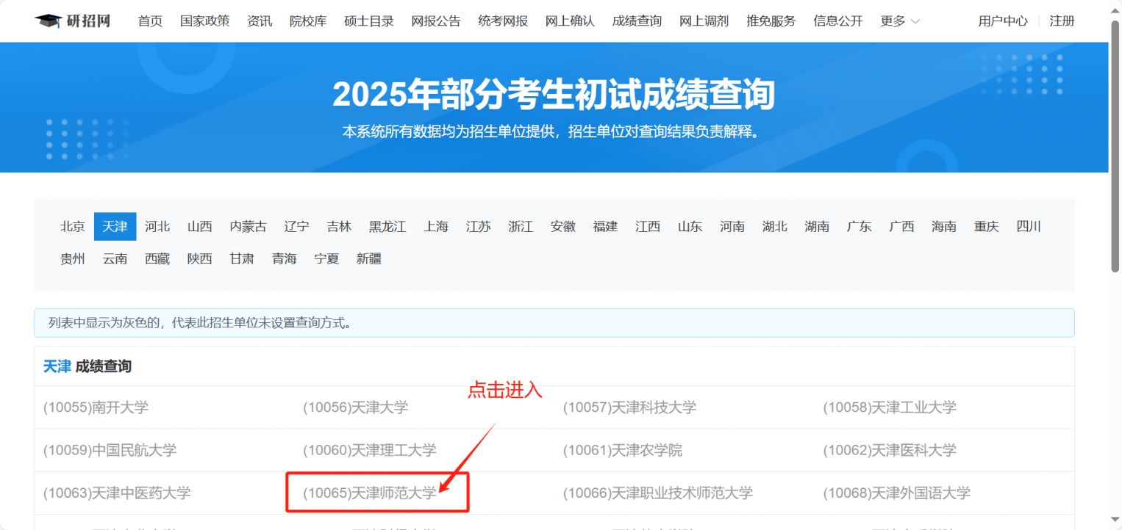Switch to the 河北 province tab
The image size is (1122, 530).
[x=157, y=227]
